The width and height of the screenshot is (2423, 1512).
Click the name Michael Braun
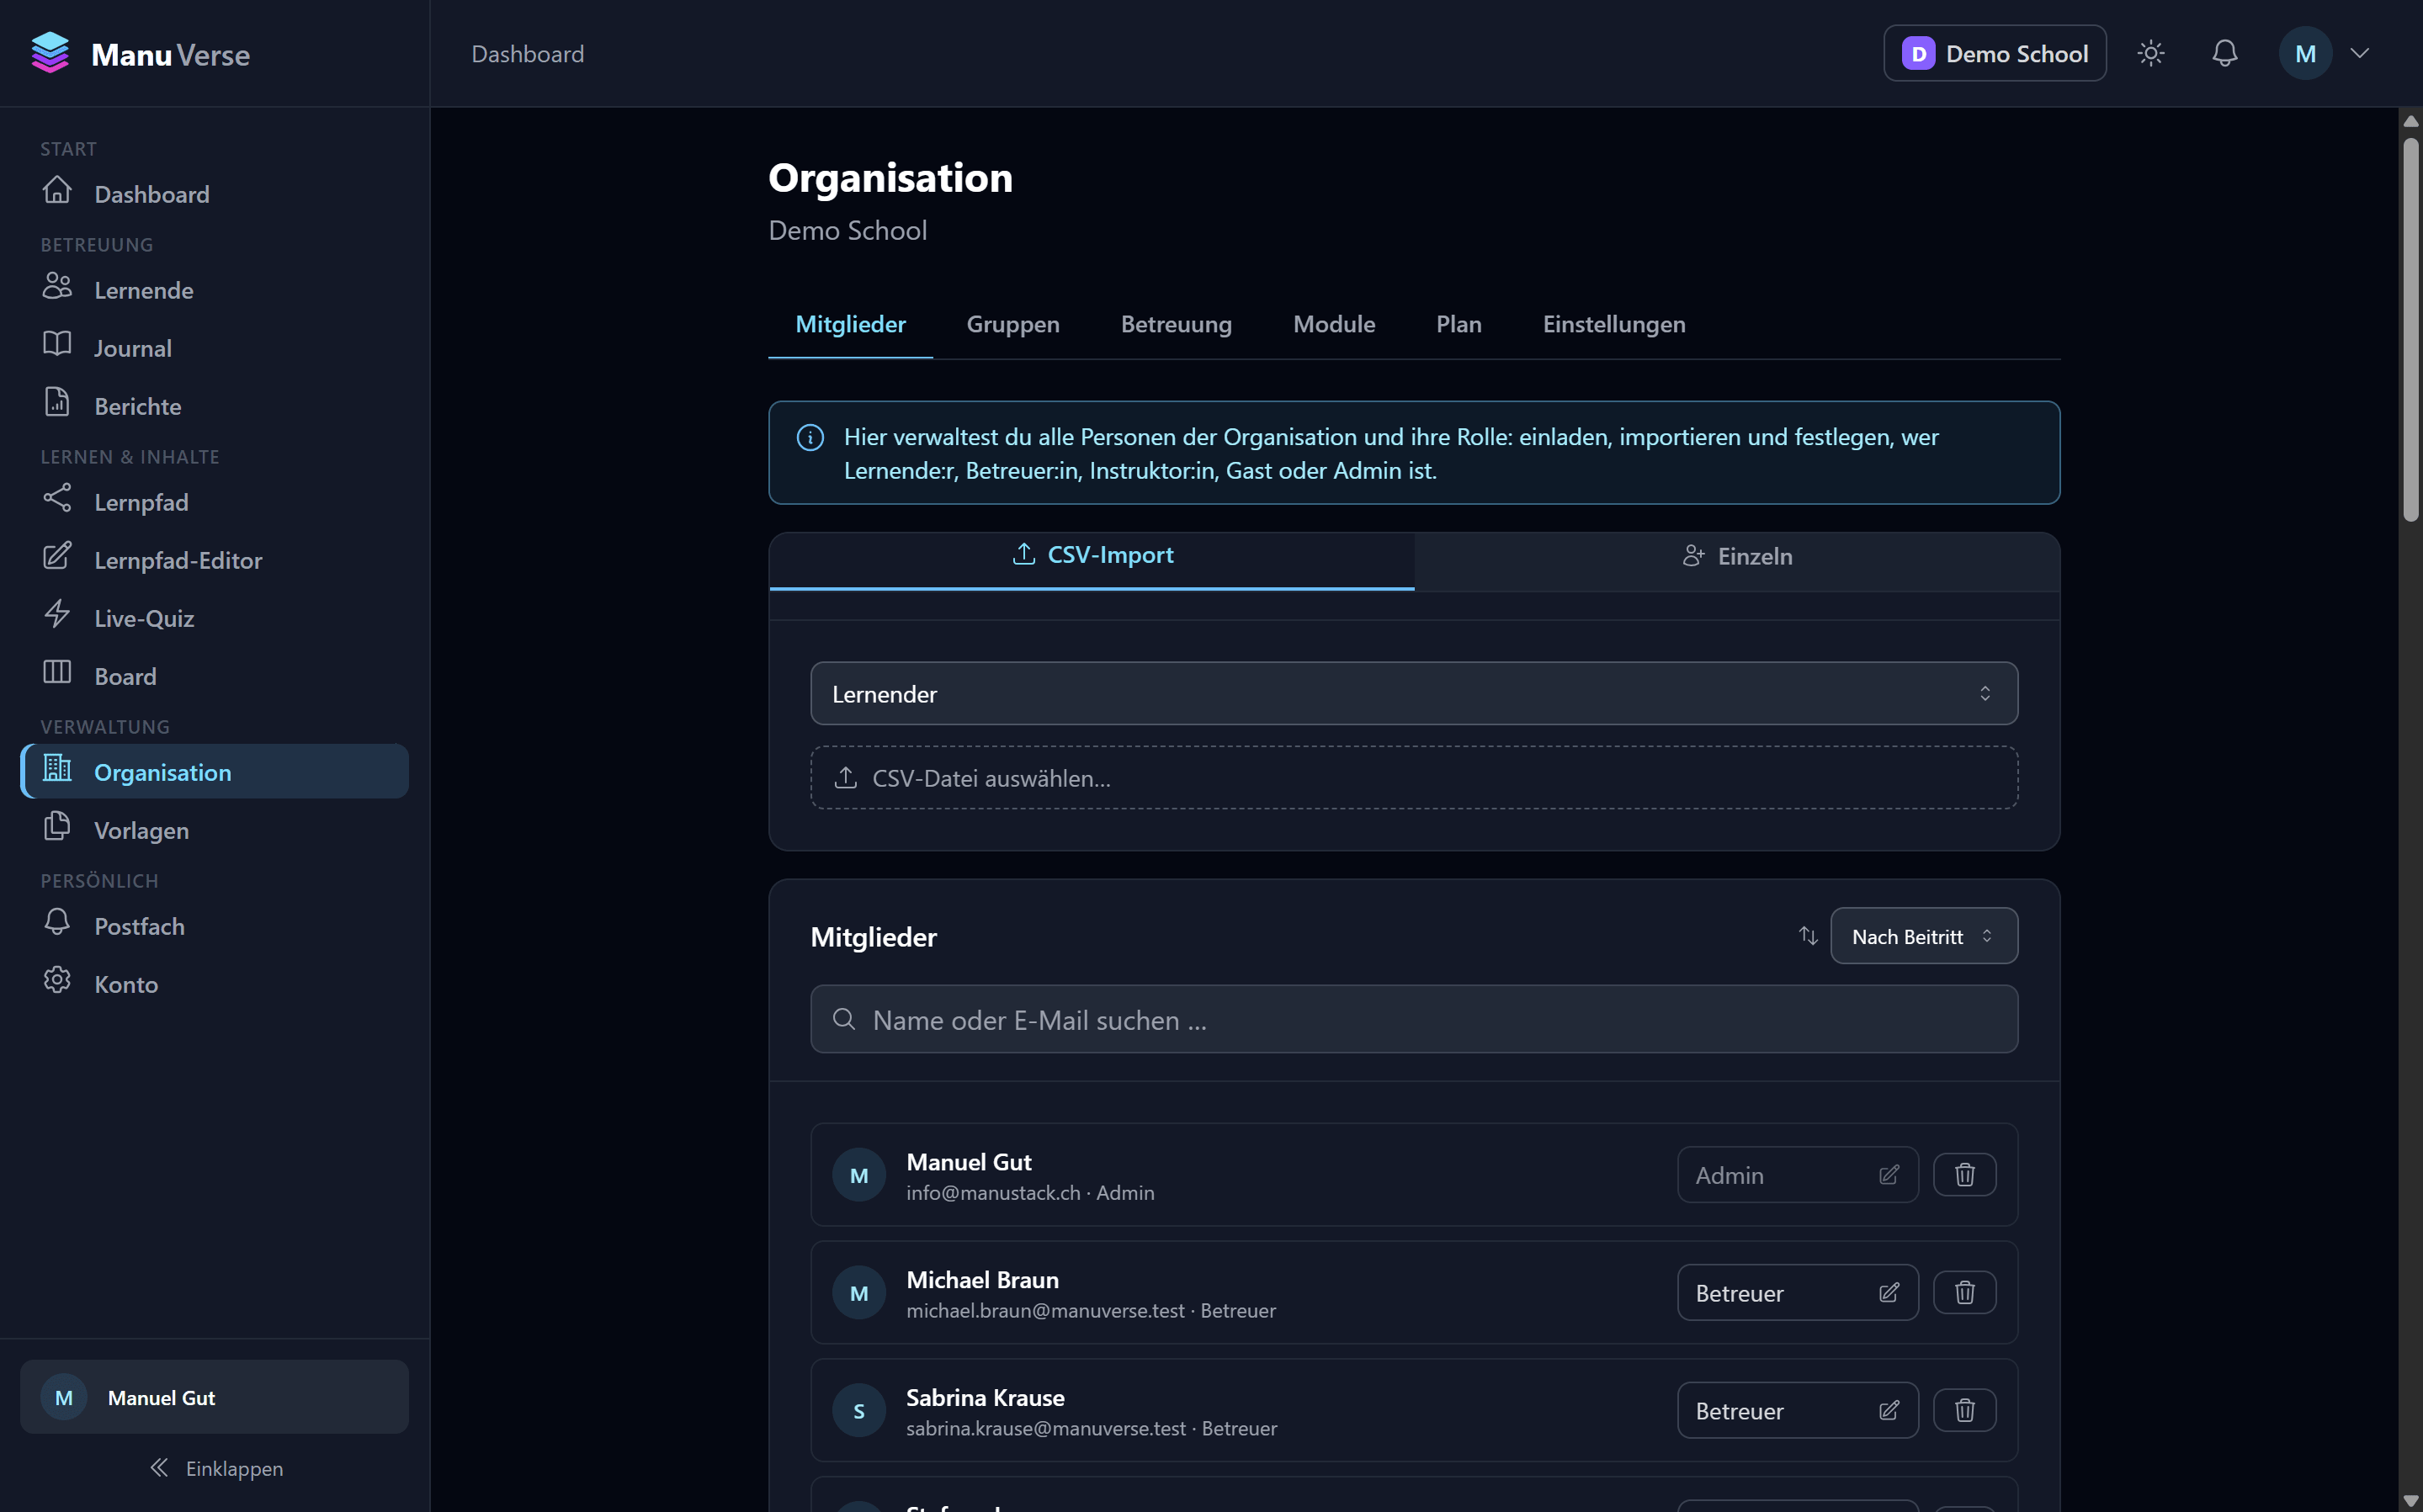[982, 1279]
